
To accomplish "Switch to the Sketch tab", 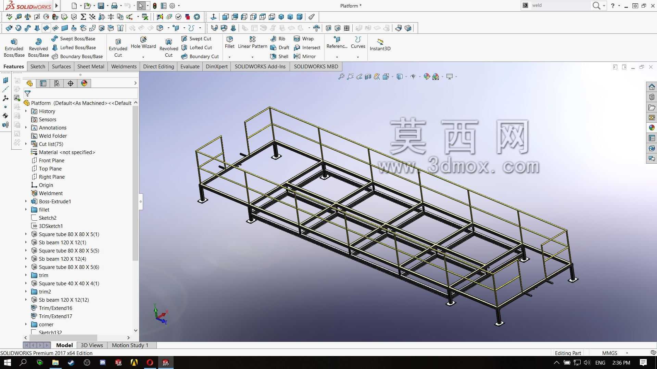I will [x=38, y=66].
